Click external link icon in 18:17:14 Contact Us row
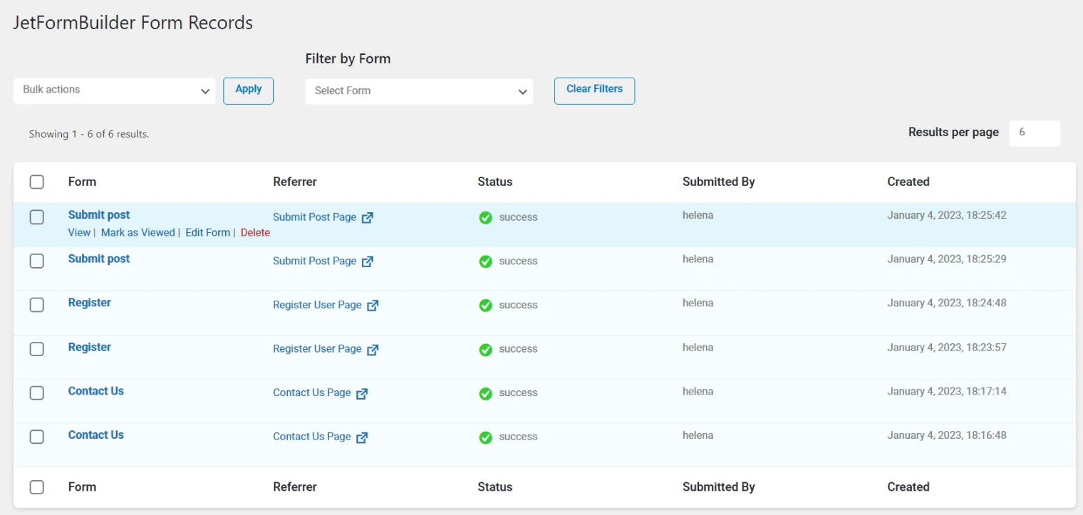This screenshot has height=515, width=1083. [x=362, y=394]
